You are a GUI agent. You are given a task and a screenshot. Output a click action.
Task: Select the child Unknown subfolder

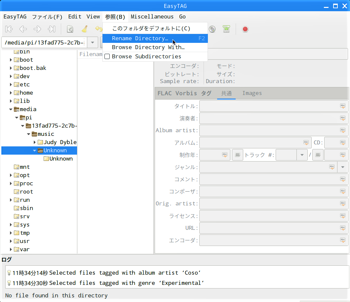tap(61, 159)
